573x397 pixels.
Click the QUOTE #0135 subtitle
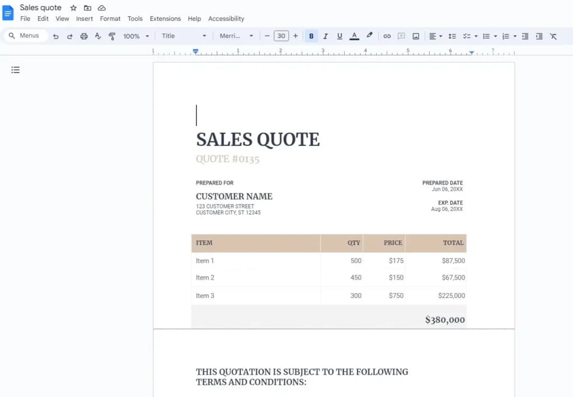click(x=227, y=159)
